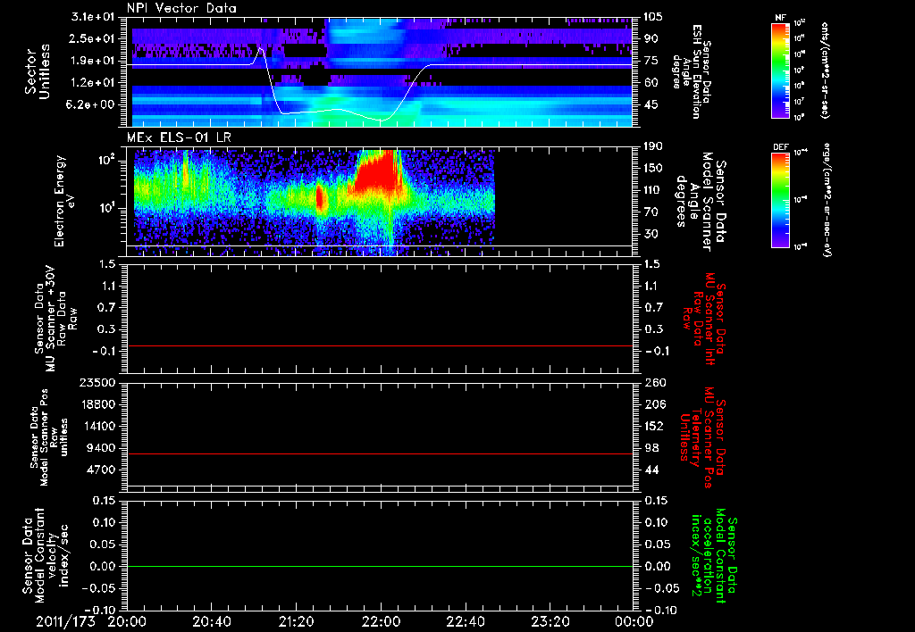Click the "150" scanner angle tick
The width and height of the screenshot is (915, 632).
click(654, 169)
